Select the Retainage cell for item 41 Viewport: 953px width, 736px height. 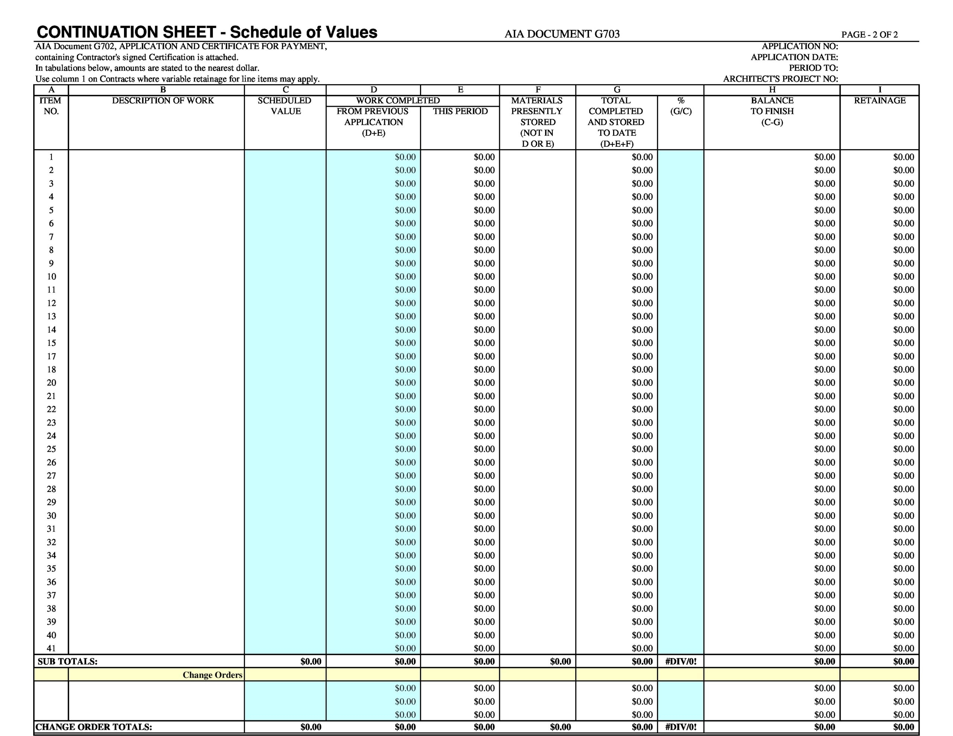879,648
